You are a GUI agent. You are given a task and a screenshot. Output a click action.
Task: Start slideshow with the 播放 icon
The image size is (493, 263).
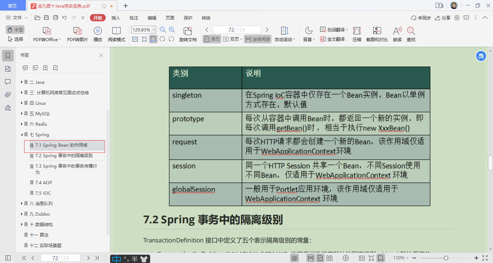click(97, 31)
